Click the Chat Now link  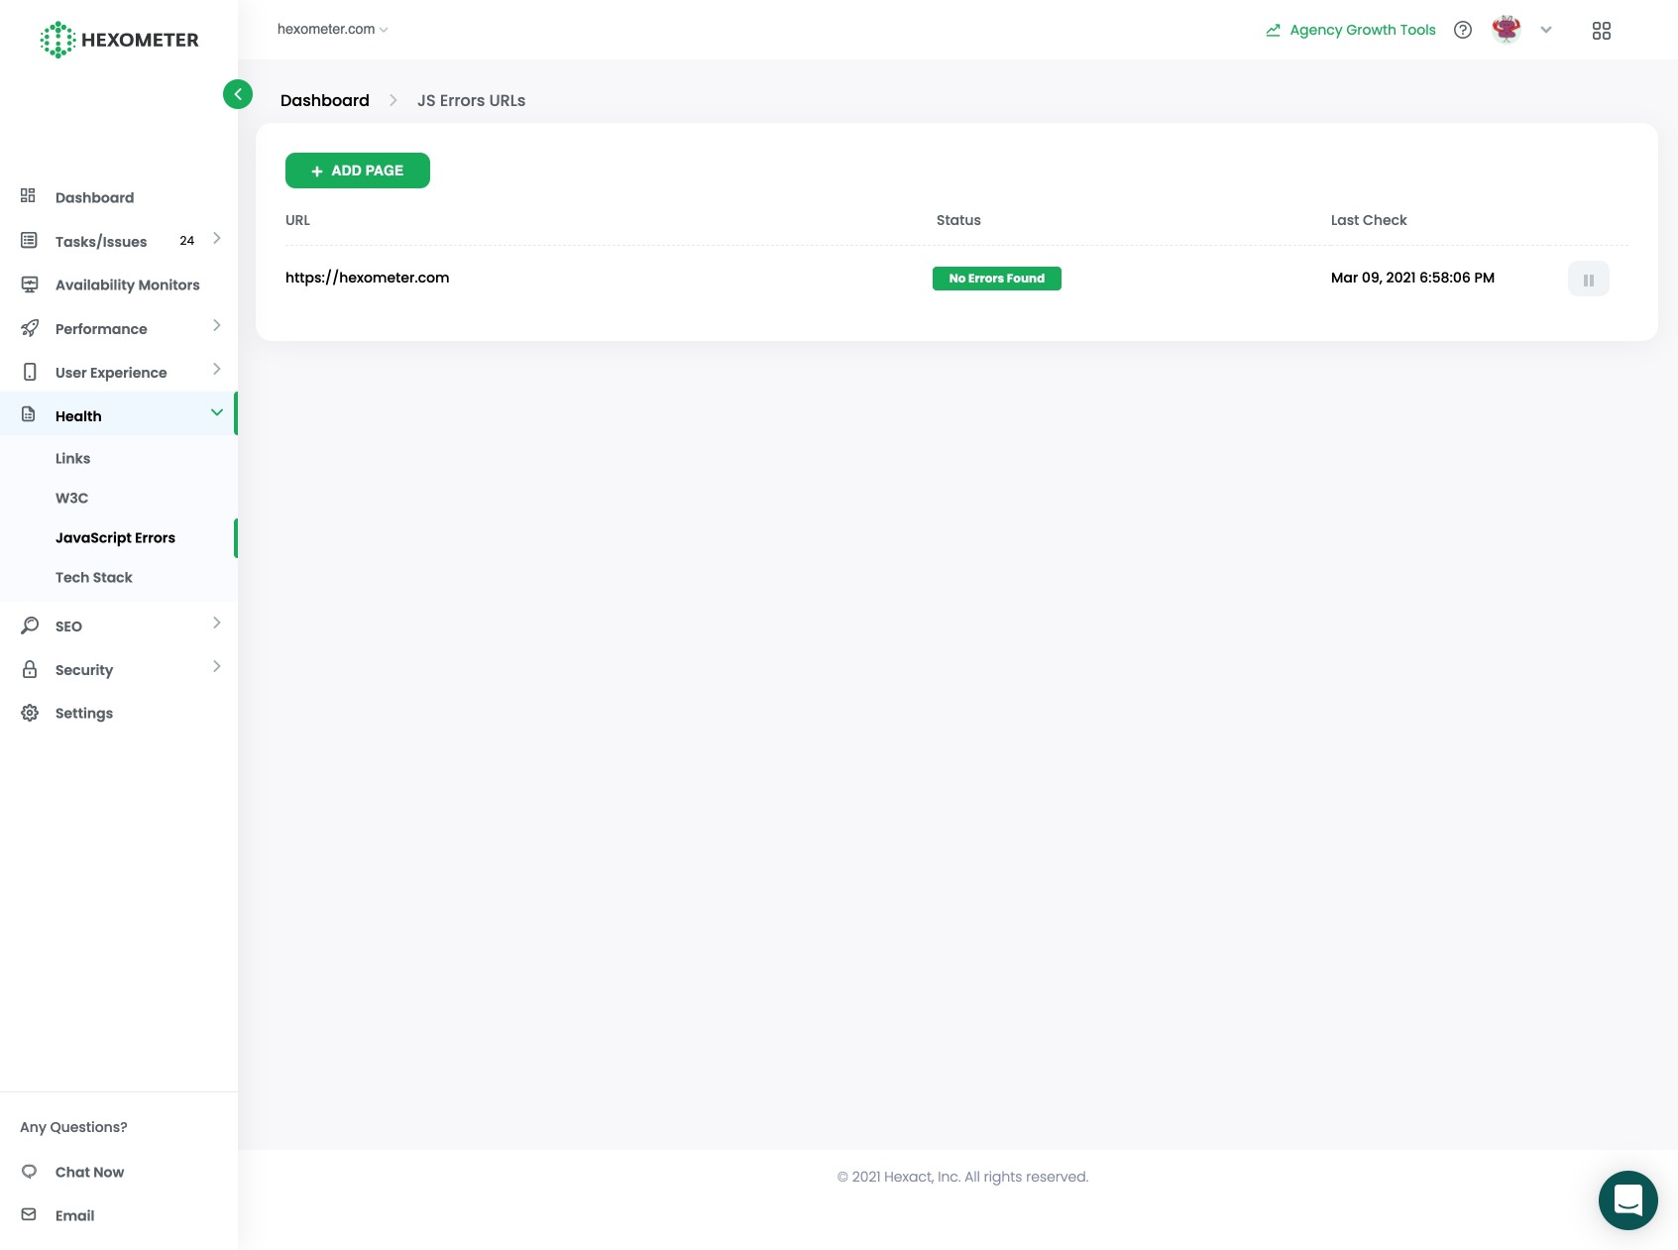click(89, 1172)
